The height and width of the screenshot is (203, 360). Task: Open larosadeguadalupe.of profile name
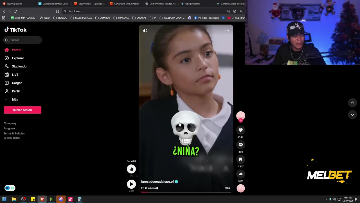pyautogui.click(x=157, y=182)
